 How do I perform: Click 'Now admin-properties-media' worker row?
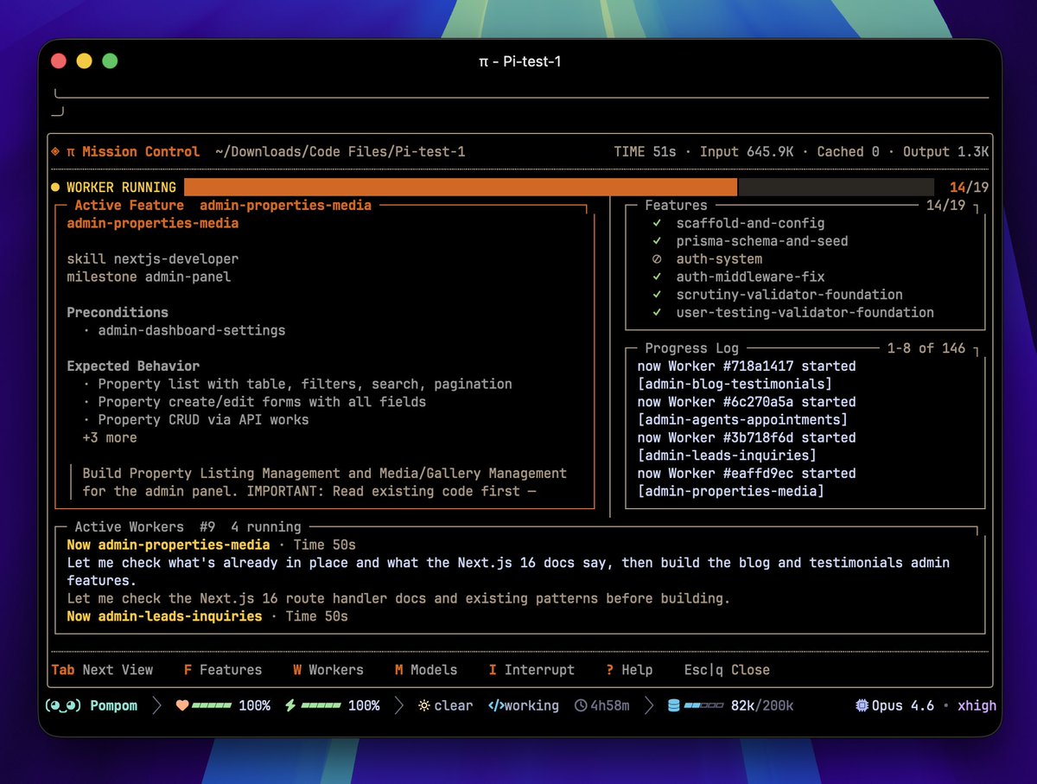coord(211,545)
